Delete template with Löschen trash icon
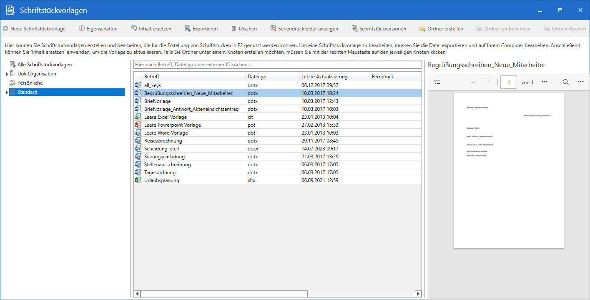Screen dimensions: 590x300 point(234,29)
